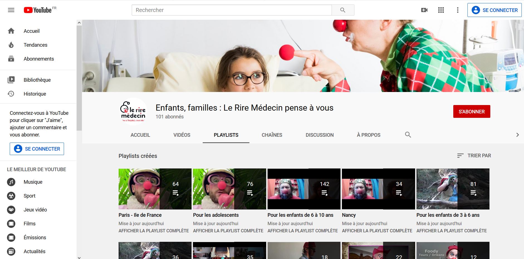Viewport: 524px width, 259px height.
Task: Click AFFICHER LA PLAYLIST COMPLÈTE under Pour les adolescents
Action: click(x=228, y=231)
